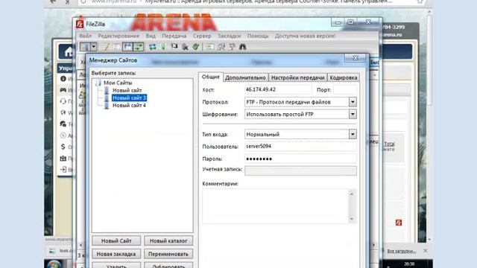Screen dimensions: 477x268
Task: Select site entry Новый сайт
Action: pyautogui.click(x=127, y=90)
